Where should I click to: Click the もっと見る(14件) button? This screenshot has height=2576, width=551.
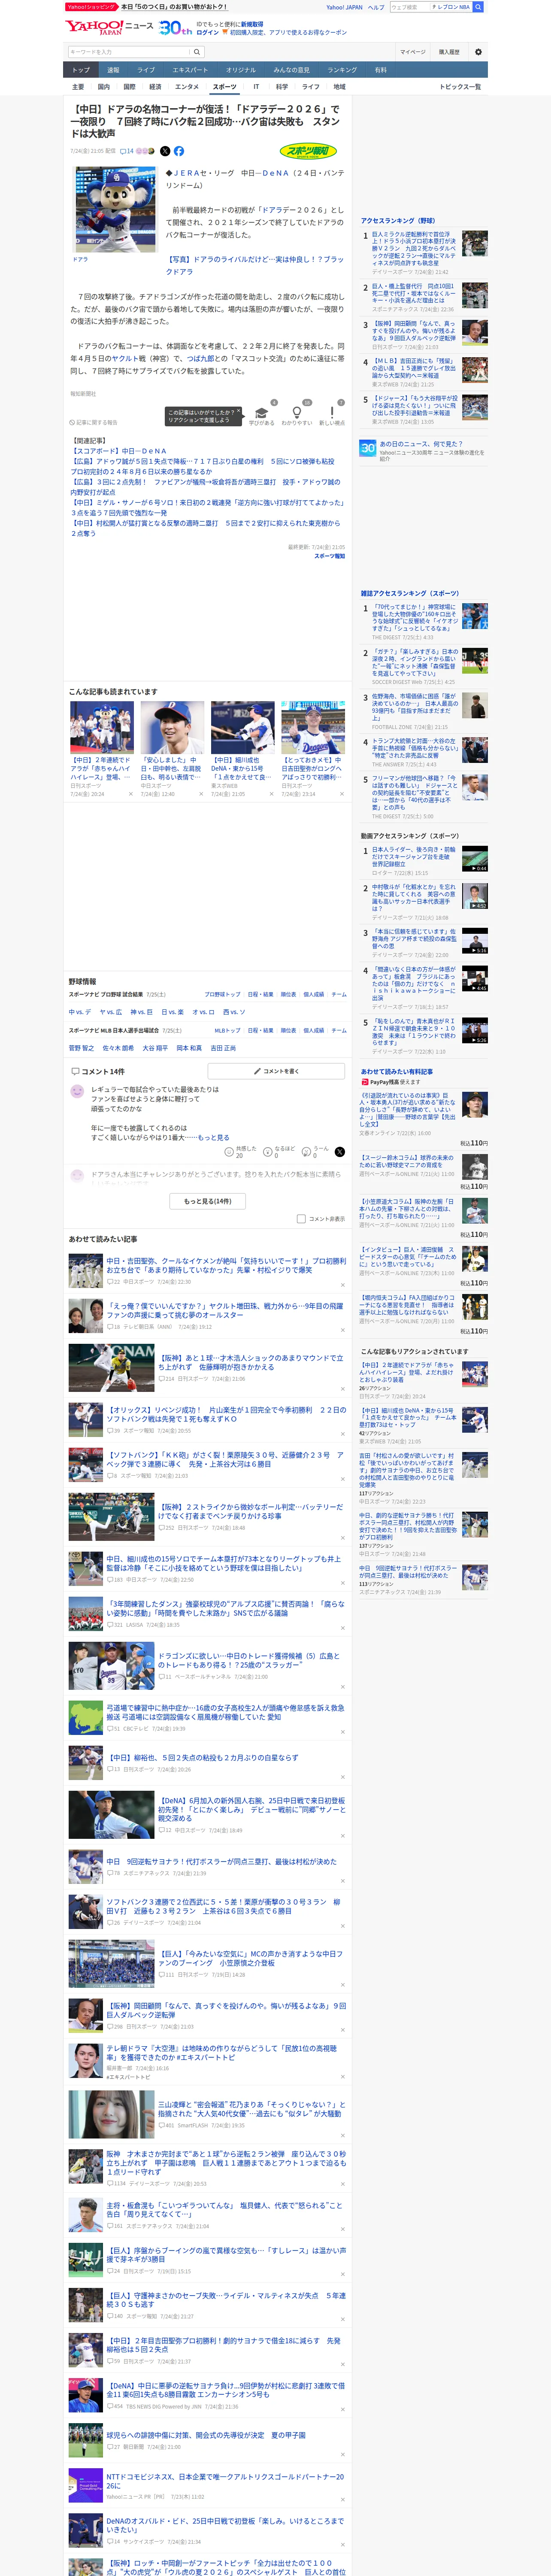tap(208, 1201)
